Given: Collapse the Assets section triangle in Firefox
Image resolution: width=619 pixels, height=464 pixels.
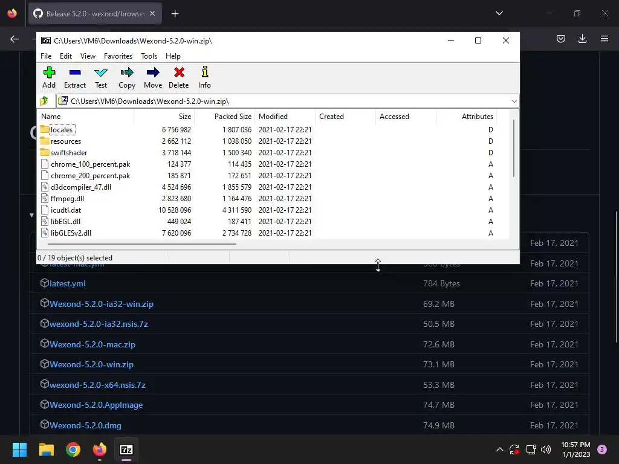Looking at the screenshot, I should (x=31, y=215).
